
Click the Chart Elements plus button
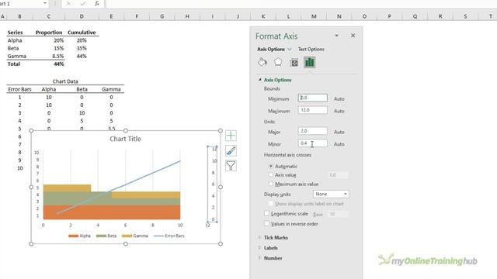[x=231, y=136]
